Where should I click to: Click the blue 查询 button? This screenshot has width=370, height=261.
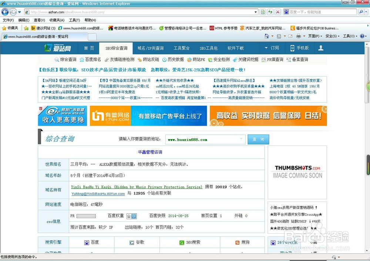tap(258, 139)
